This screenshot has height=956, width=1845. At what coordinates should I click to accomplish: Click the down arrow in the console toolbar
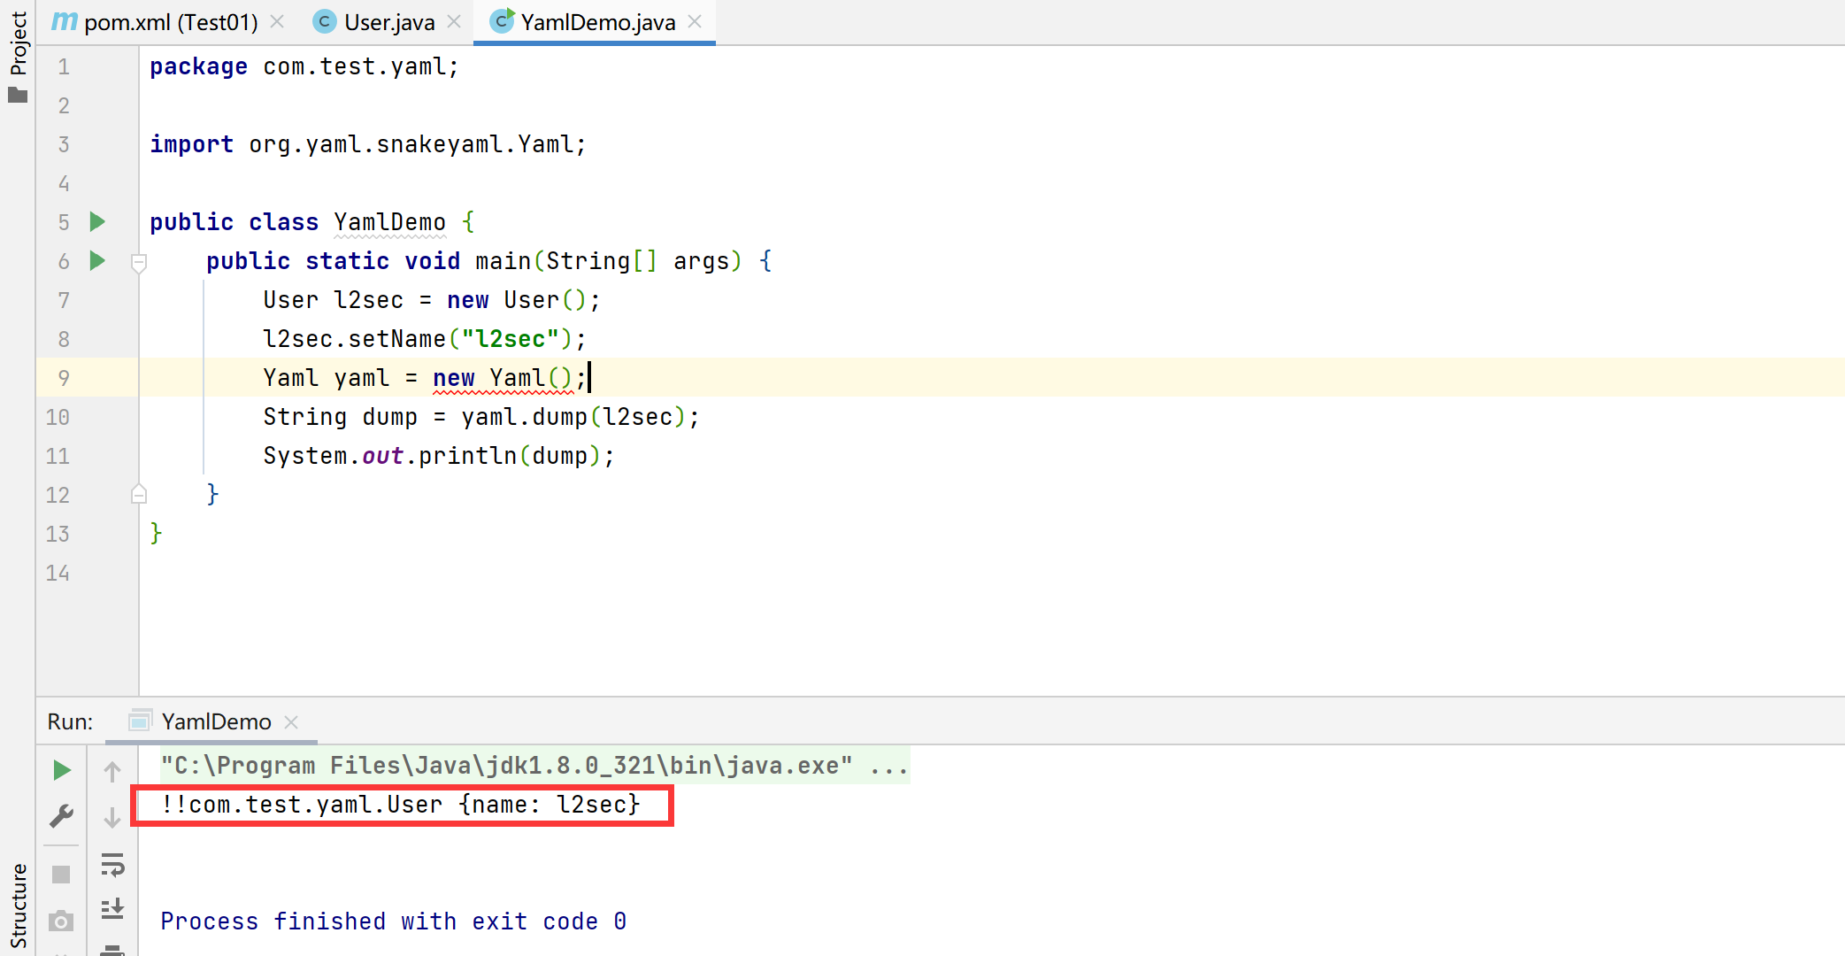point(112,817)
